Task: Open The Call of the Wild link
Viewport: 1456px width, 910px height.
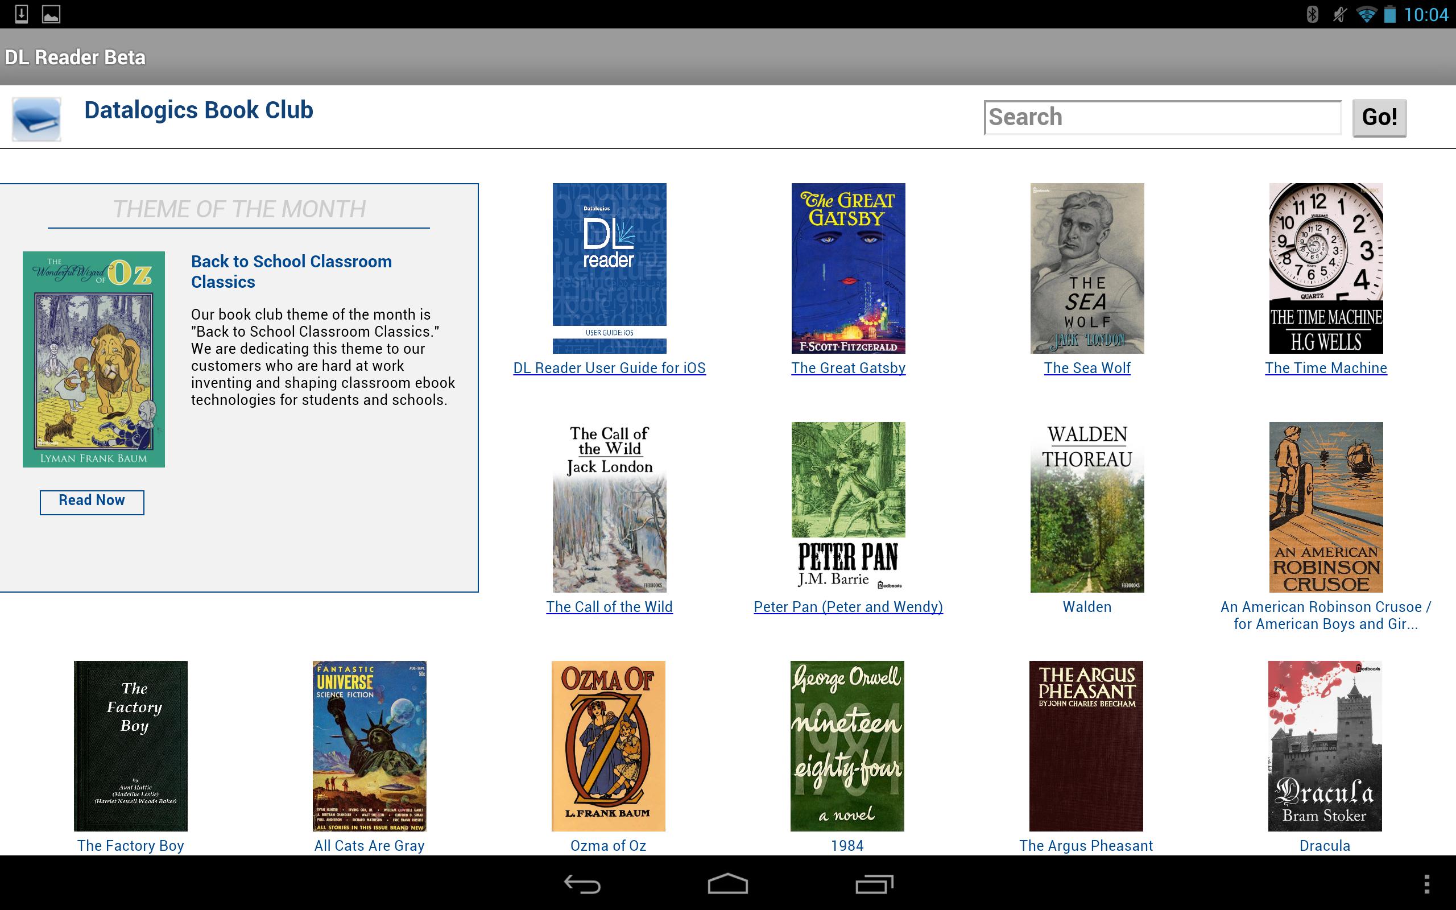Action: pyautogui.click(x=610, y=607)
